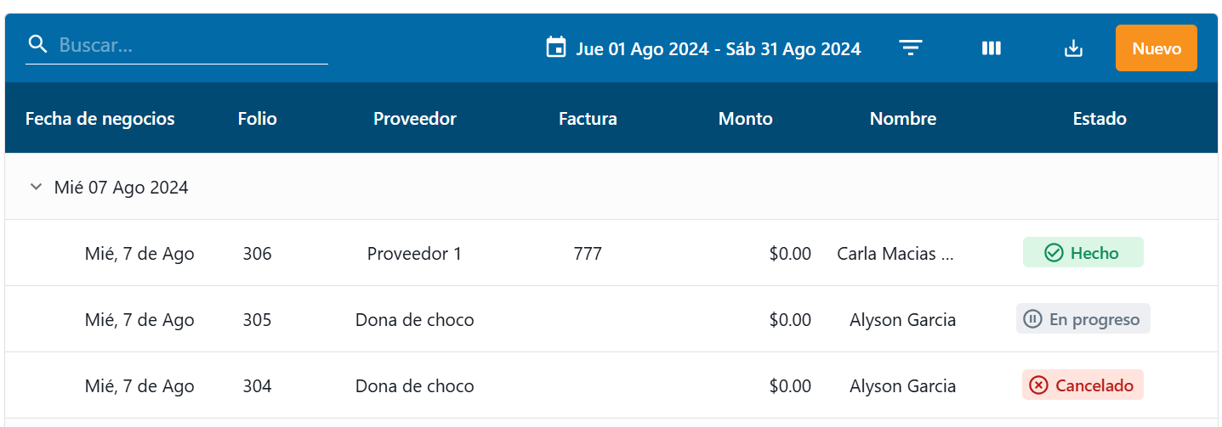Screen dimensions: 1222x427
Task: Sort by Folio column header
Action: tap(257, 119)
